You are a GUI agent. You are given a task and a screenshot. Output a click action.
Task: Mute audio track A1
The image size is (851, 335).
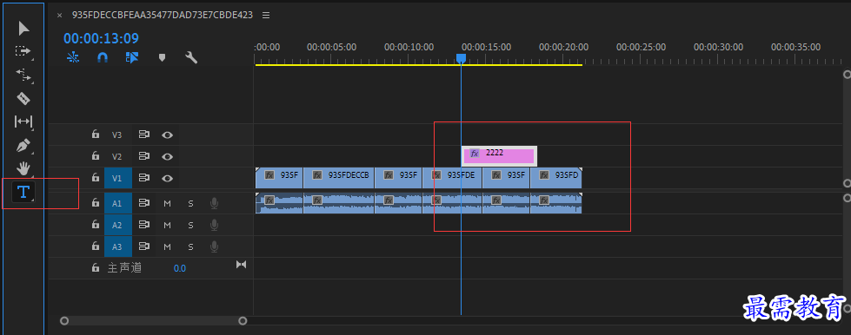[167, 203]
